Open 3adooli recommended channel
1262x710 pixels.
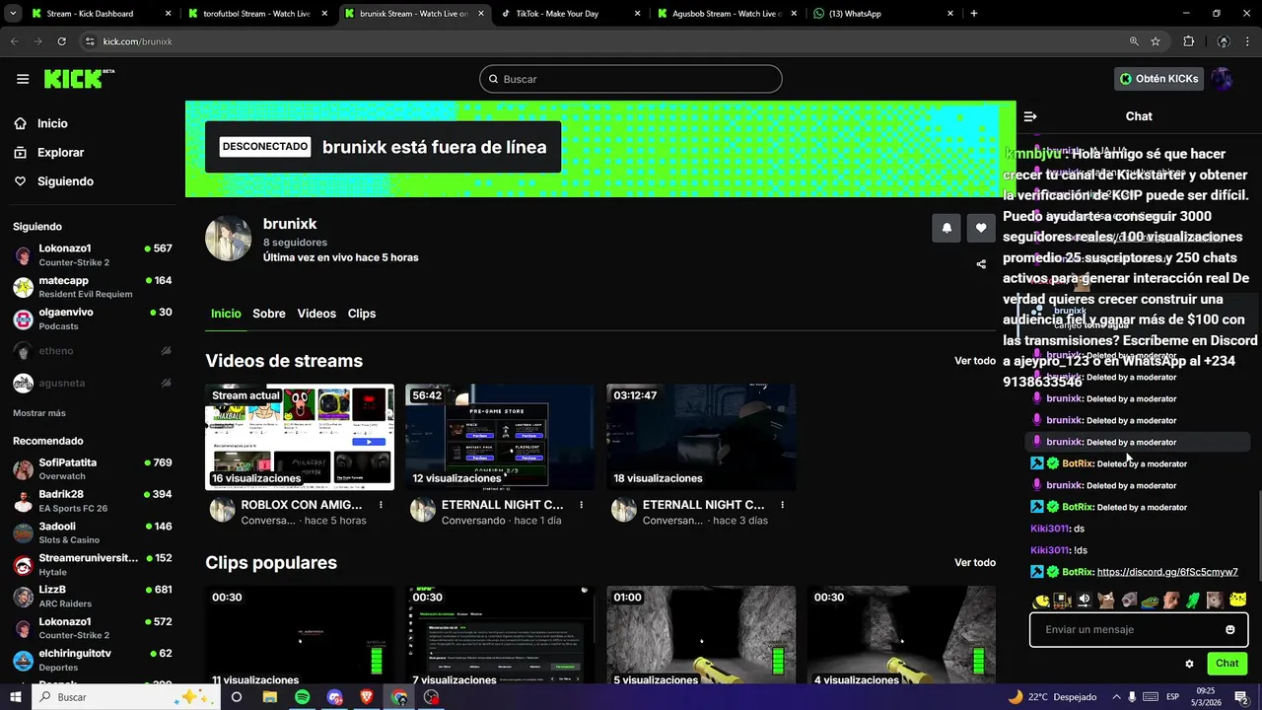[93, 532]
